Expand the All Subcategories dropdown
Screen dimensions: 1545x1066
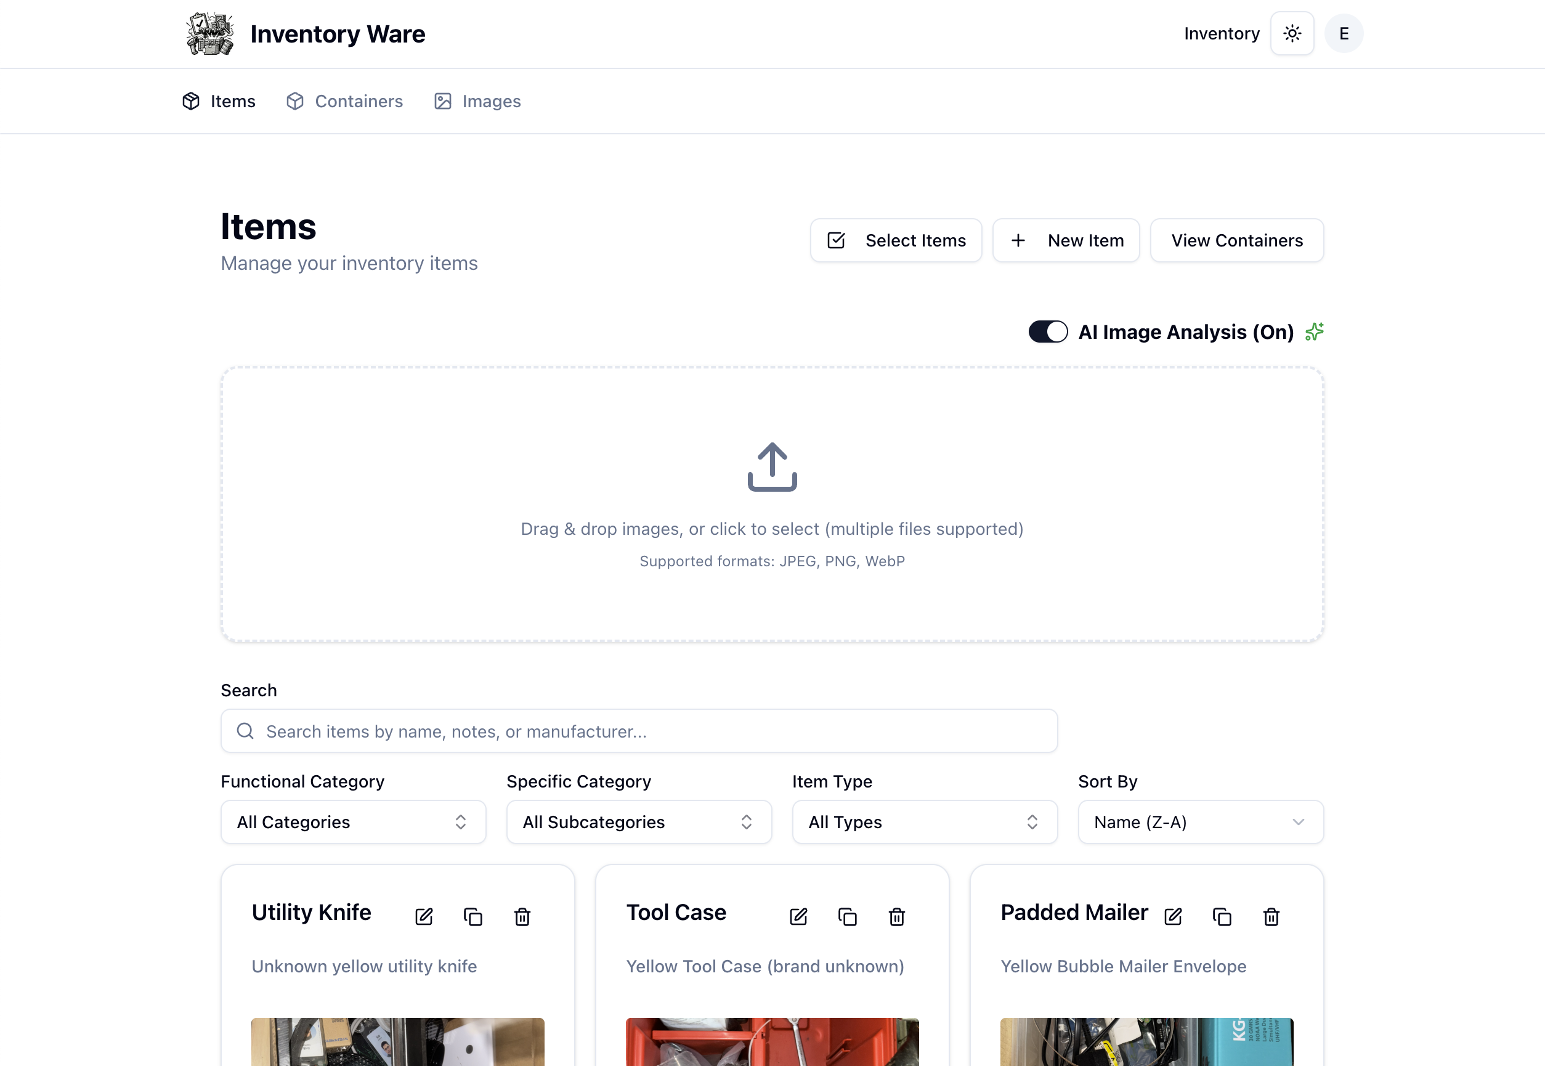(x=639, y=821)
